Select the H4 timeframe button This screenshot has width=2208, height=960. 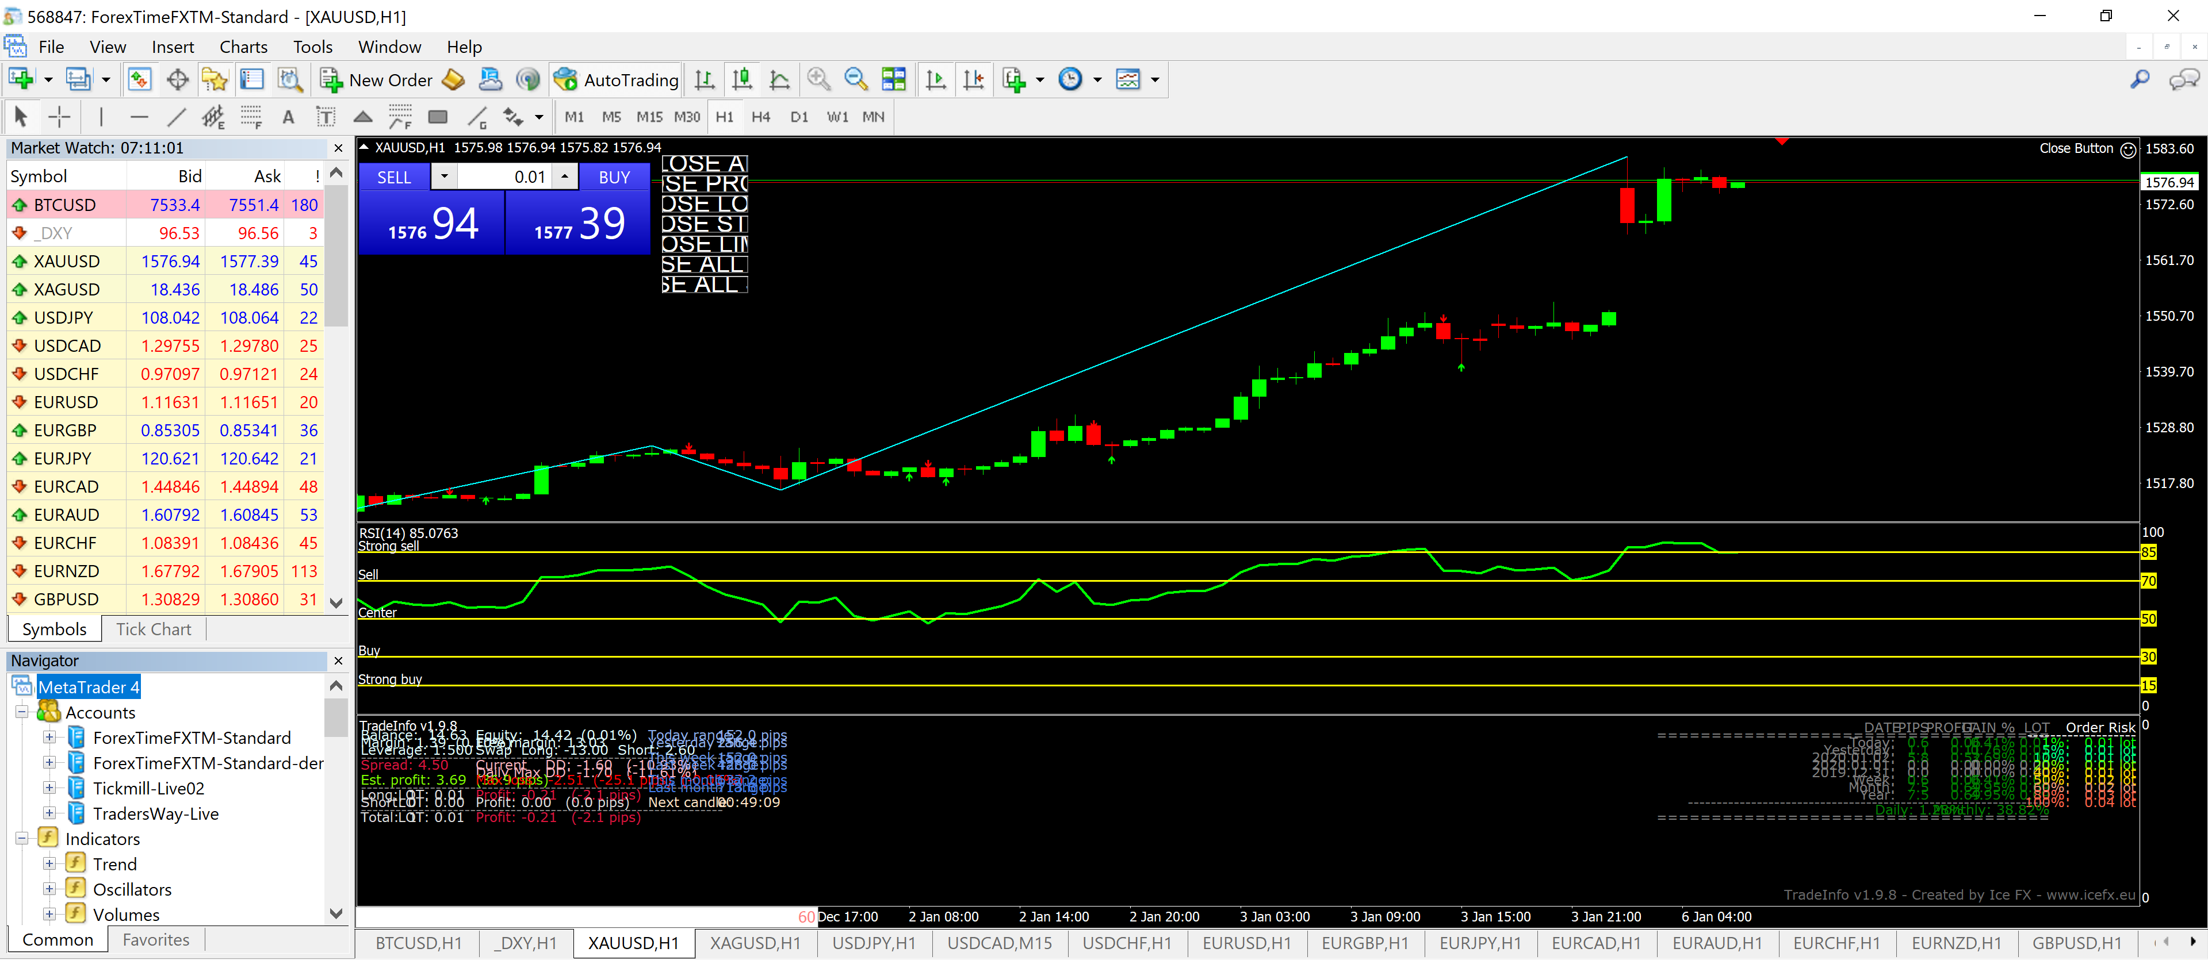point(760,117)
